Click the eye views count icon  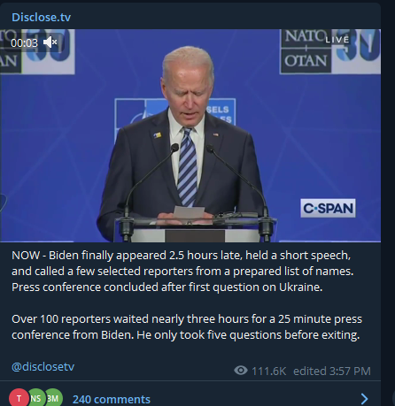pyautogui.click(x=241, y=371)
